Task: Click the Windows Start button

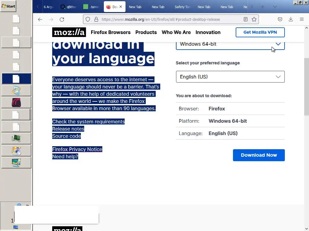Action: tap(8, 6)
